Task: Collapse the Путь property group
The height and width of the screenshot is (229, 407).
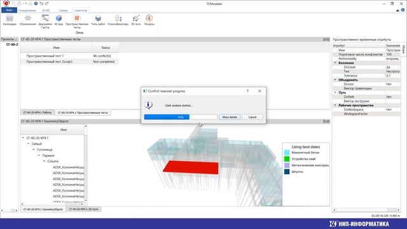Action: tap(335, 92)
